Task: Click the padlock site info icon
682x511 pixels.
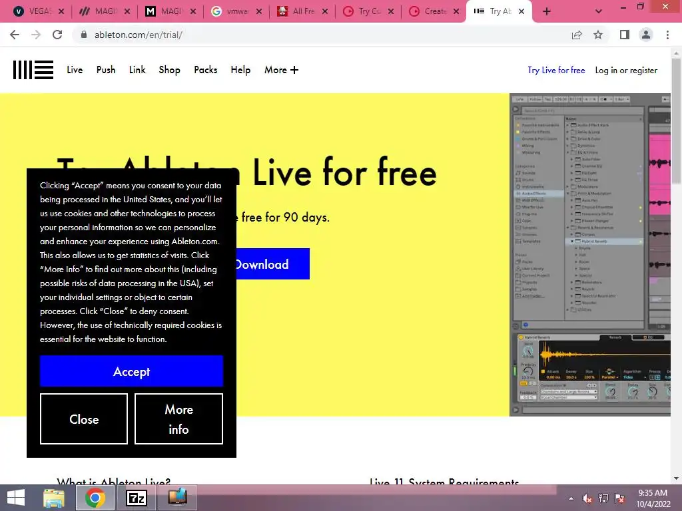Action: pyautogui.click(x=84, y=35)
